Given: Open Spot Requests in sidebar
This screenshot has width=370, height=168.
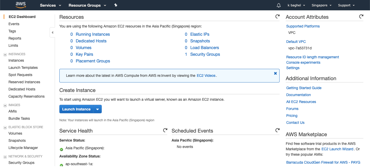Looking at the screenshot, I should point(20,75).
